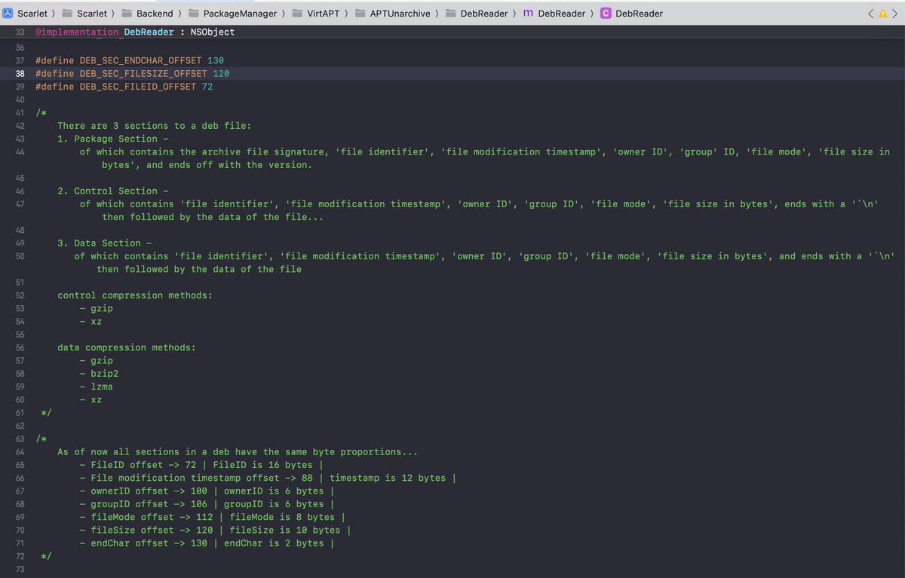Click 'control compression methods:' comment
Image resolution: width=905 pixels, height=578 pixels.
(135, 295)
